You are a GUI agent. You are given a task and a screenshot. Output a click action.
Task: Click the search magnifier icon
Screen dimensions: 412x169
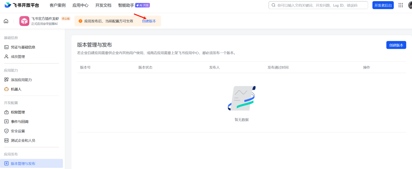point(274,5)
